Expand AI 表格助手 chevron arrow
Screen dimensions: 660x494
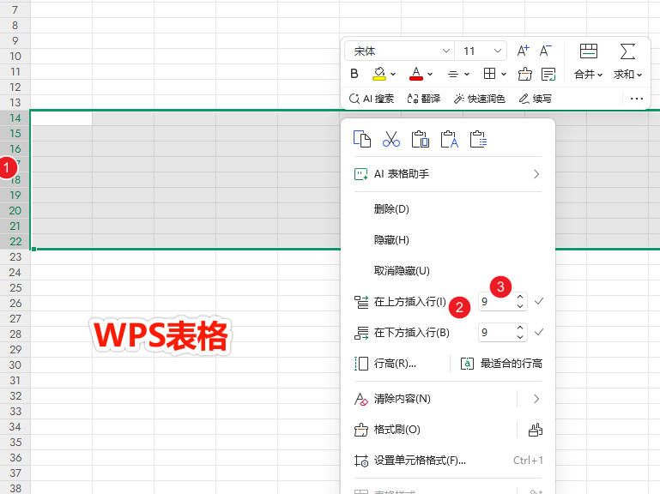[536, 174]
